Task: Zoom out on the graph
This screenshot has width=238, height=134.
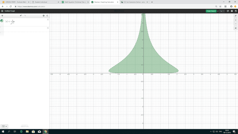Action: (x=235, y=24)
